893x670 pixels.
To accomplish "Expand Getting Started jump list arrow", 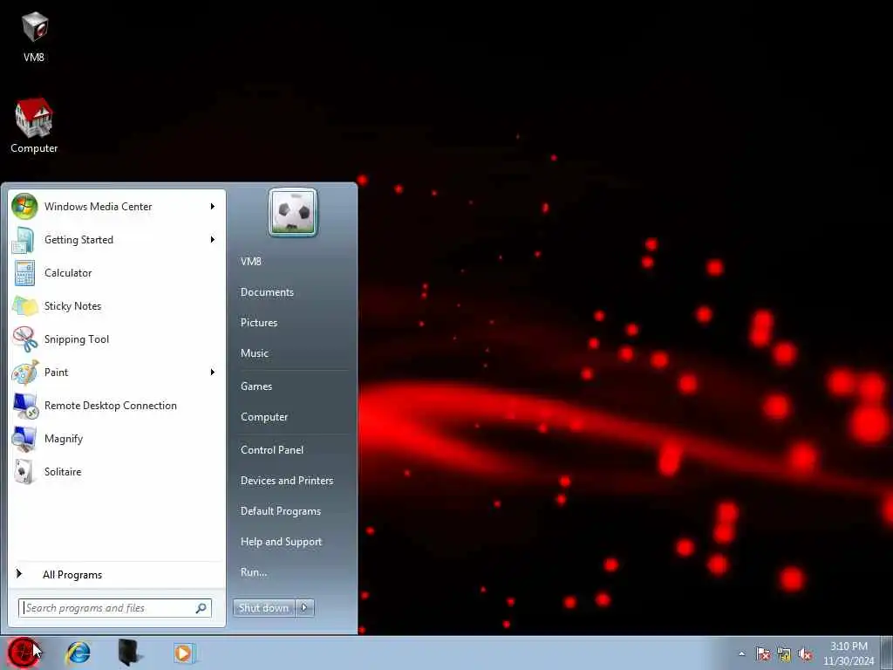I will pos(213,240).
